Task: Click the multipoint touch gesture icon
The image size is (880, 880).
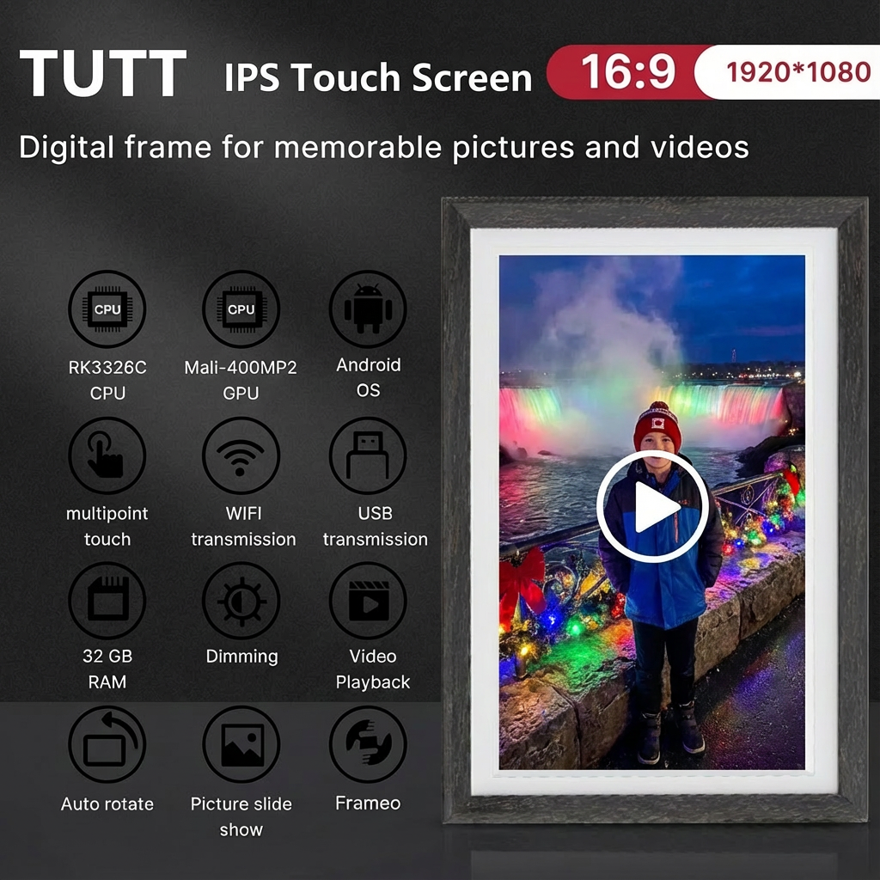Action: [x=107, y=455]
